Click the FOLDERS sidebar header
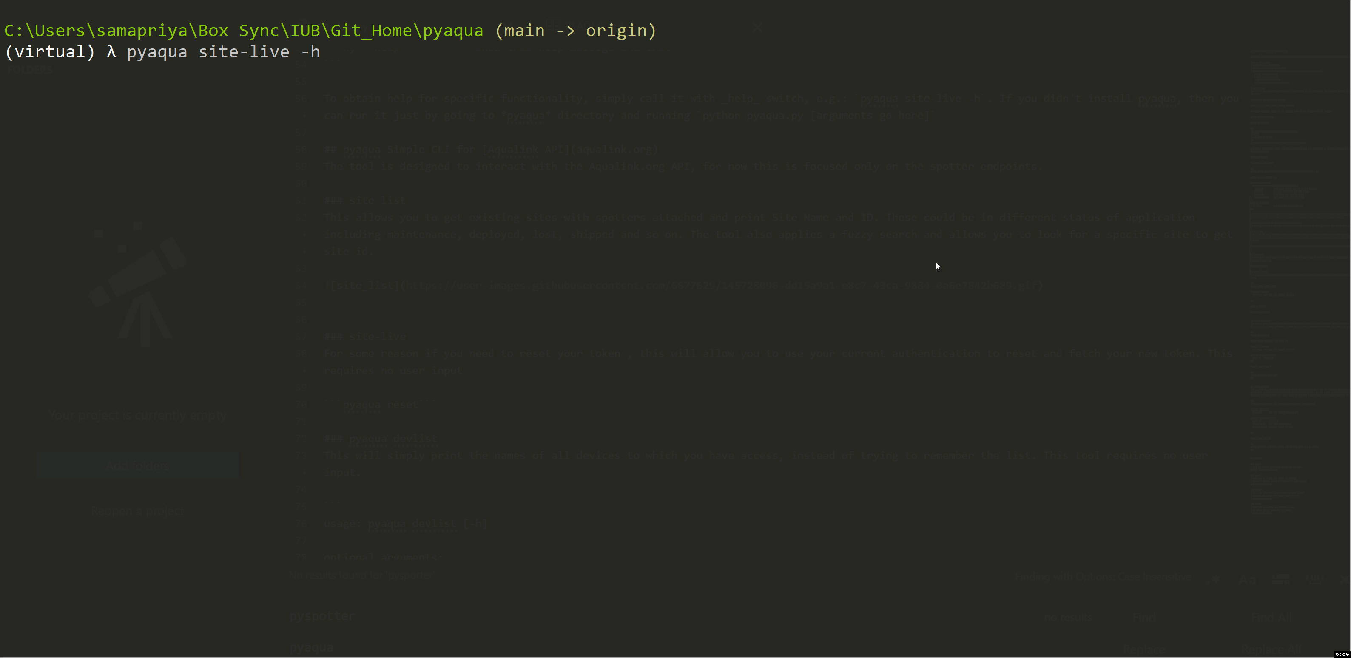The width and height of the screenshot is (1351, 658). coord(31,69)
